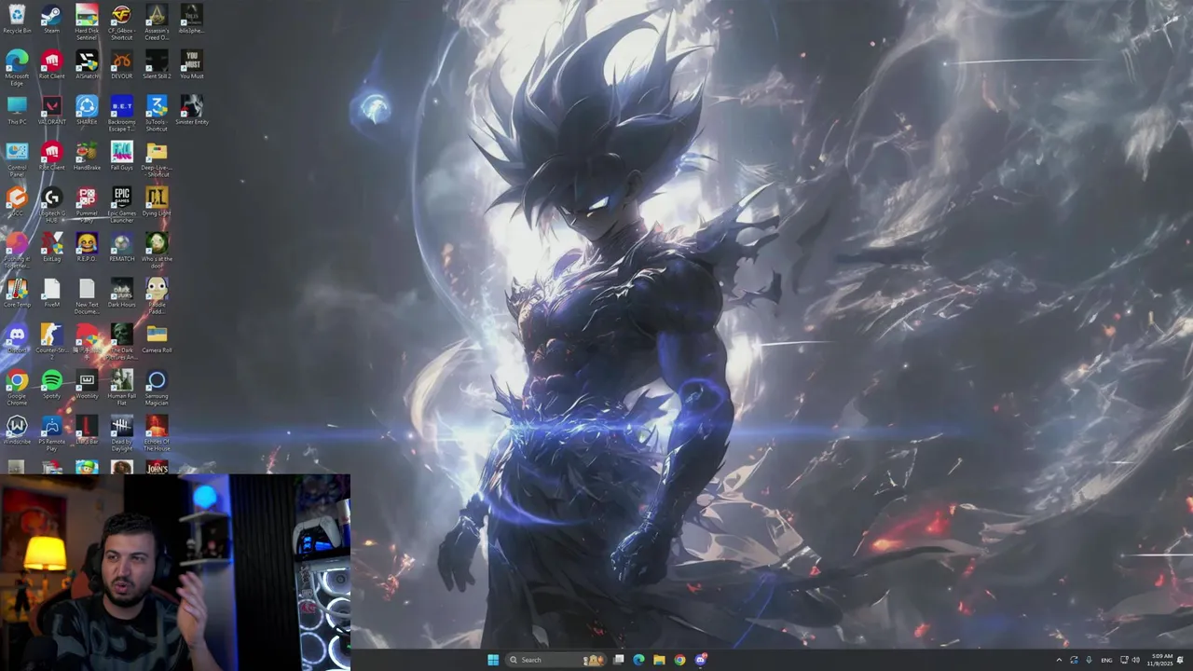Select the Sinister Entity icon
Image resolution: width=1193 pixels, height=671 pixels.
coord(191,111)
